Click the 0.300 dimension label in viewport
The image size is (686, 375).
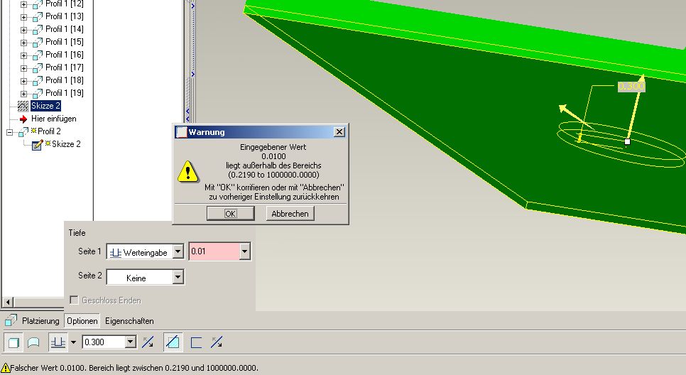tap(631, 86)
